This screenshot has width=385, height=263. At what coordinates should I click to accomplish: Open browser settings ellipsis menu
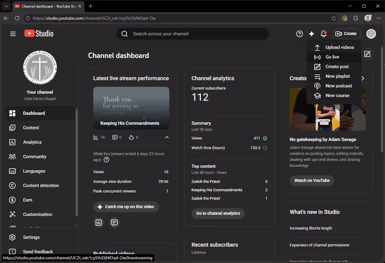[379, 18]
